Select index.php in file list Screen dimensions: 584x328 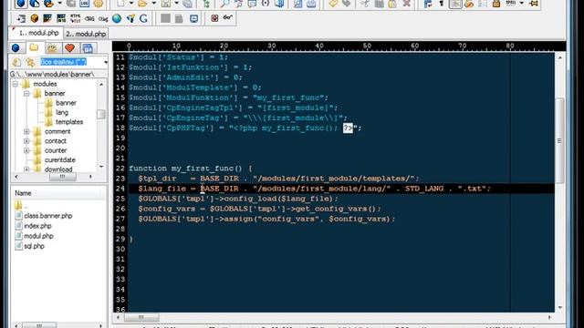click(x=37, y=226)
